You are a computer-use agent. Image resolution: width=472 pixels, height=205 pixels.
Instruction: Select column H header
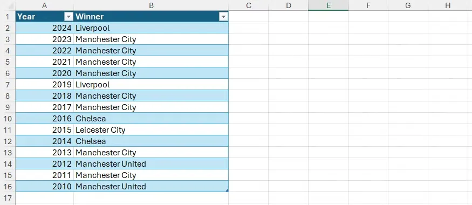pos(448,5)
